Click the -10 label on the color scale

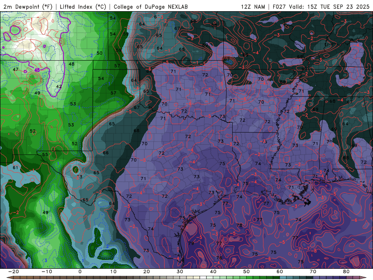pos(47,272)
